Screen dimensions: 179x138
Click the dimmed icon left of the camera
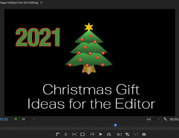coord(136,134)
